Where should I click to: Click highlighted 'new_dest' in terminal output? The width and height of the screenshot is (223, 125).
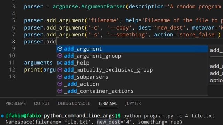point(109,122)
